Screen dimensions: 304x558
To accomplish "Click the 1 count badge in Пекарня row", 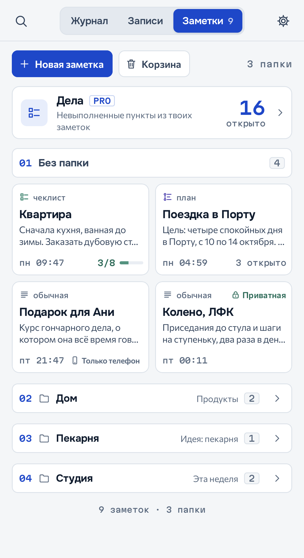I will click(252, 438).
